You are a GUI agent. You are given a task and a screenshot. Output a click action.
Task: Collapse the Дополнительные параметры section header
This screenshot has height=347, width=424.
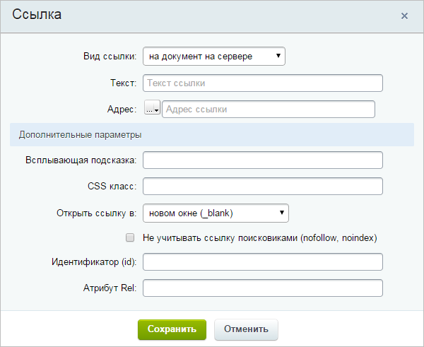[x=212, y=135]
